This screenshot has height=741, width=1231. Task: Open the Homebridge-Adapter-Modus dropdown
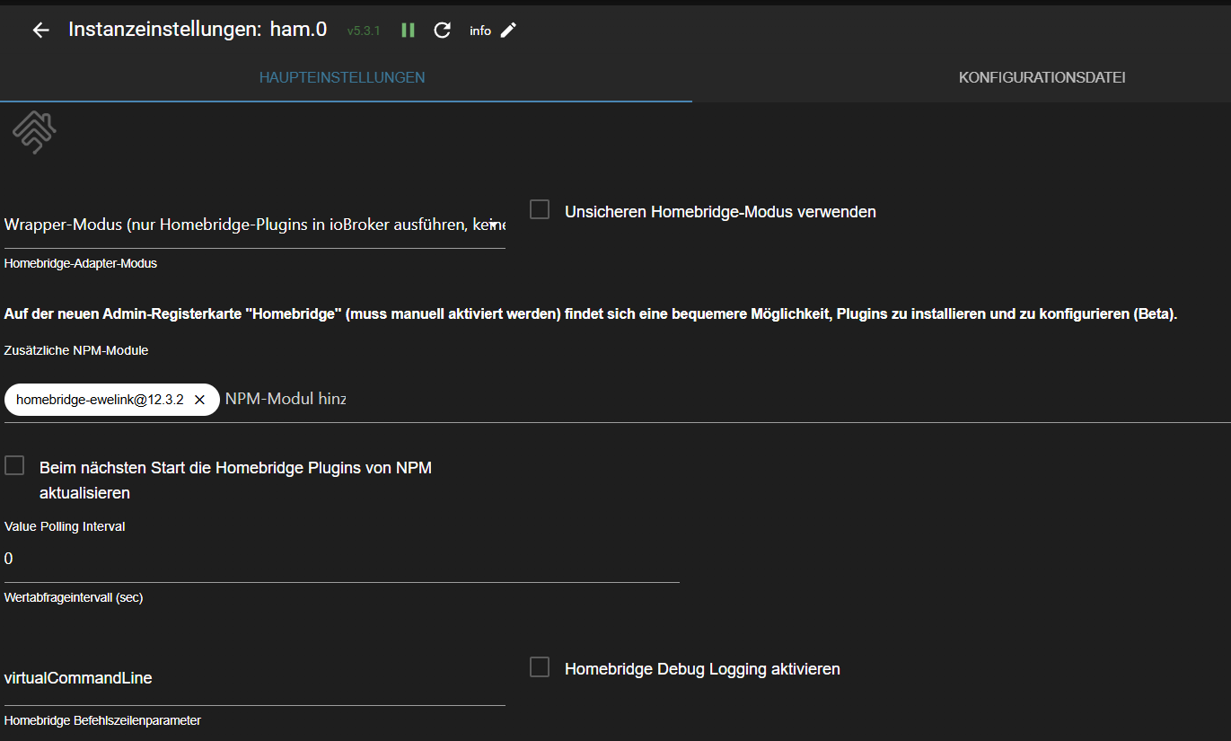[x=254, y=225]
